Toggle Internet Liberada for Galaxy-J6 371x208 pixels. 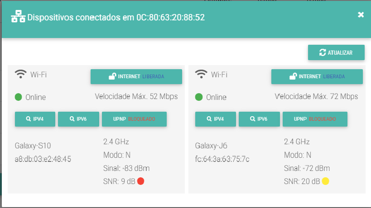coord(317,76)
